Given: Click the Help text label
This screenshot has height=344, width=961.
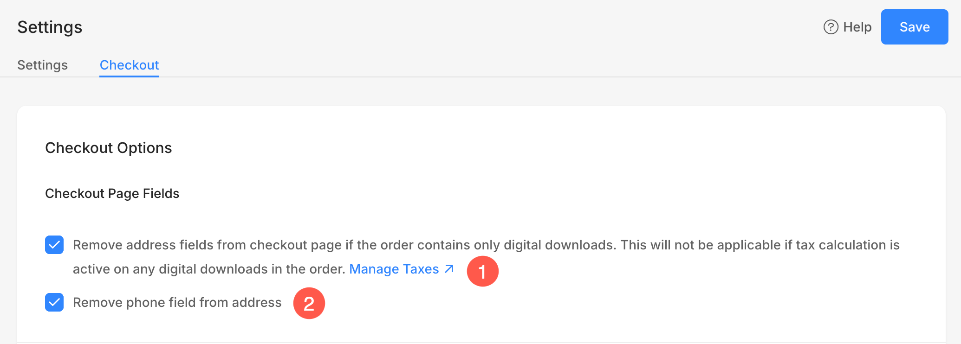Looking at the screenshot, I should (857, 27).
